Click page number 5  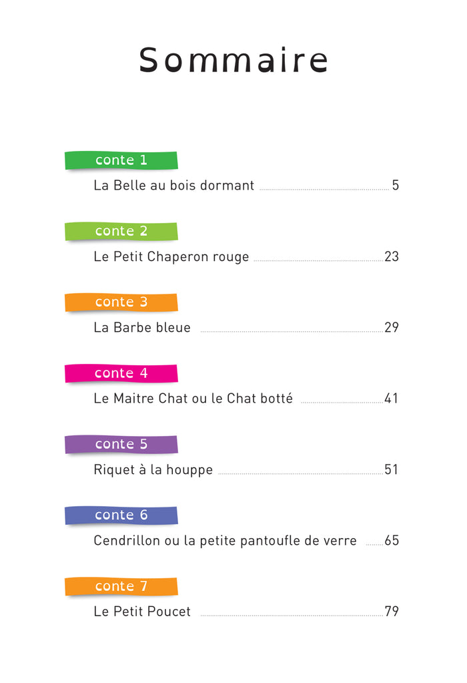(395, 186)
